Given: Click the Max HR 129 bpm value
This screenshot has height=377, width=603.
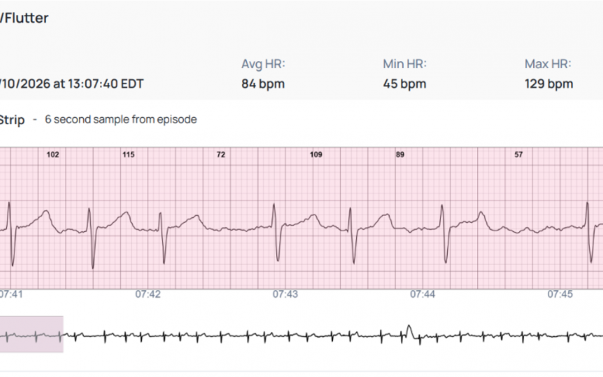Looking at the screenshot, I should click(x=549, y=84).
